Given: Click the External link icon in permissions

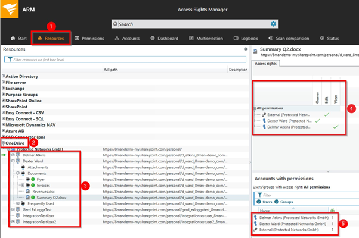Looking at the screenshot, I should click(x=264, y=115).
